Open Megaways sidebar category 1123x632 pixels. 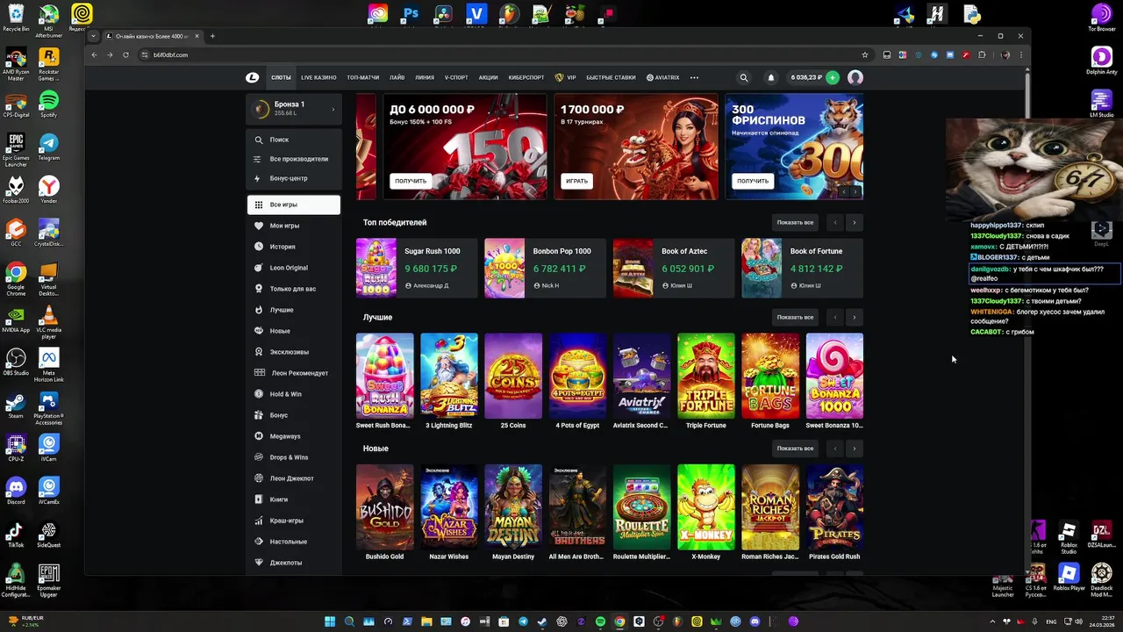294,436
